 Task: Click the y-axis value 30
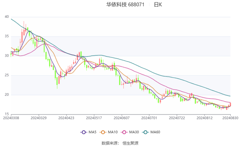click(x=7, y=56)
